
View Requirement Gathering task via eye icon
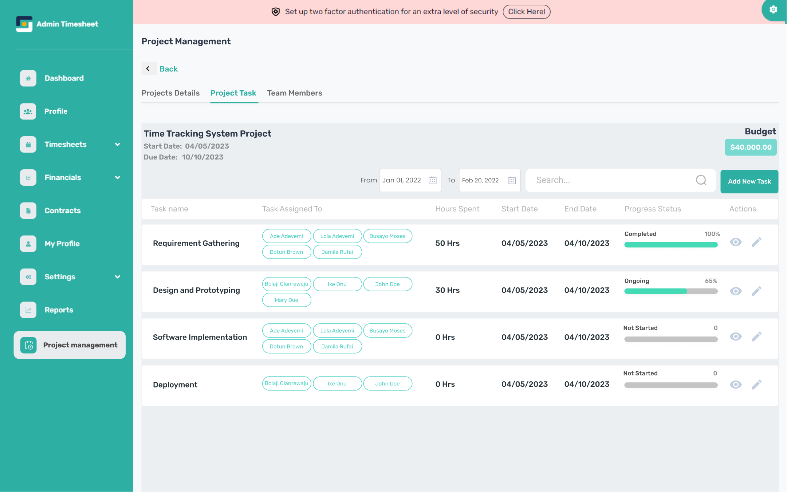pyautogui.click(x=736, y=242)
